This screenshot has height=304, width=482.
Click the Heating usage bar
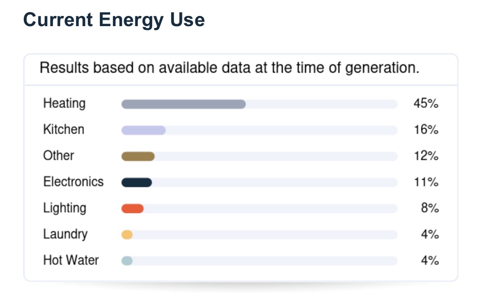tap(183, 104)
